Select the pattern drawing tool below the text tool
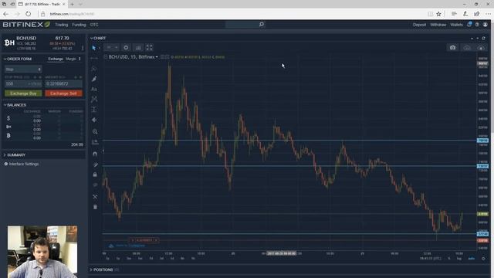Viewport: 494px width, 278px height. [94, 99]
